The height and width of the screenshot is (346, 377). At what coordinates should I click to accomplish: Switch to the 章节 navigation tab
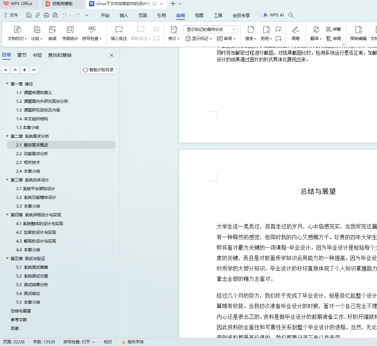pos(22,55)
